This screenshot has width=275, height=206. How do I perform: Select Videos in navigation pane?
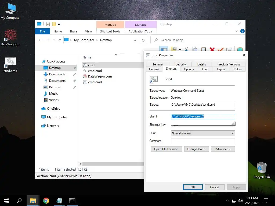click(x=54, y=100)
